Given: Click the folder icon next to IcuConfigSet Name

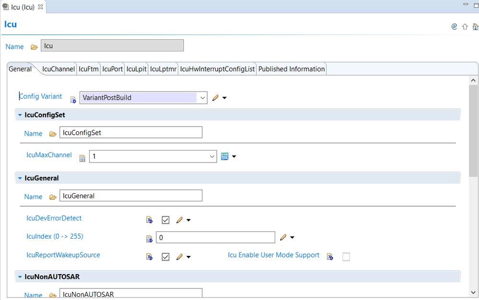Looking at the screenshot, I should [53, 134].
